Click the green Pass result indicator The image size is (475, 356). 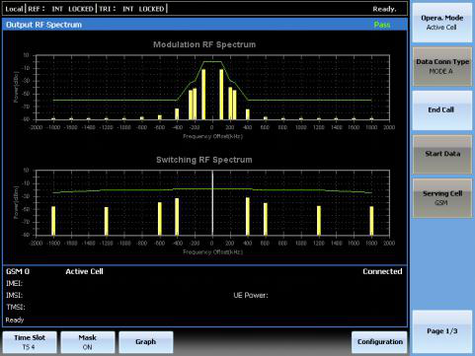point(382,25)
